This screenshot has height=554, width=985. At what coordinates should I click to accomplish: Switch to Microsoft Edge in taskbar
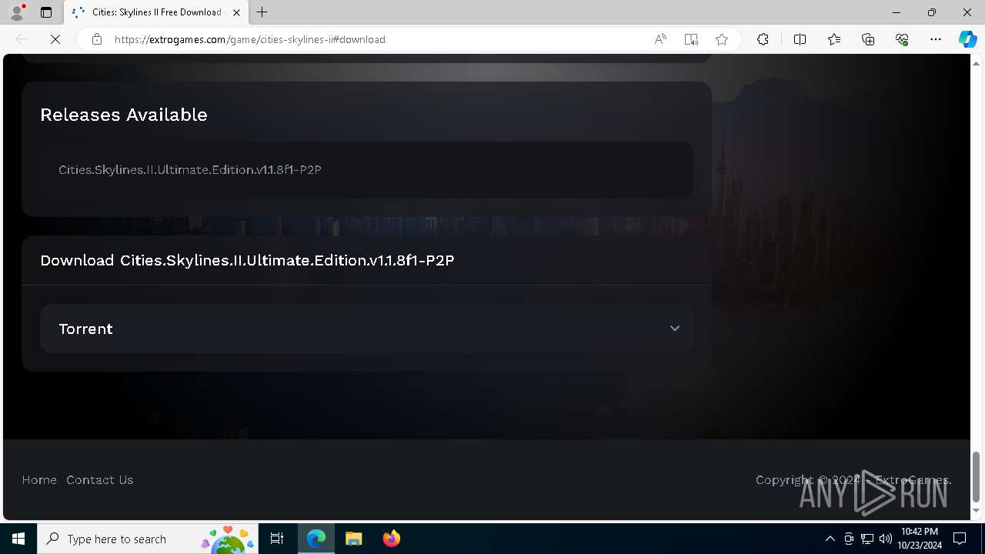[x=316, y=539]
